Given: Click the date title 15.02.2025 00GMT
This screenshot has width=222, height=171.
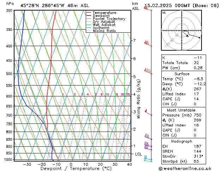Looking at the screenshot, I should 167,6.
